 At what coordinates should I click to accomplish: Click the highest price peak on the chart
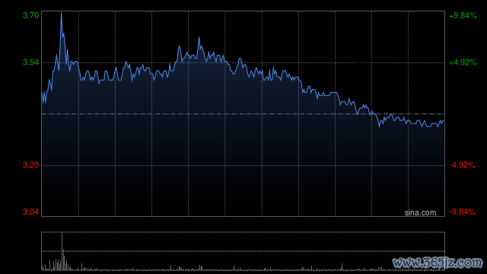pos(61,13)
